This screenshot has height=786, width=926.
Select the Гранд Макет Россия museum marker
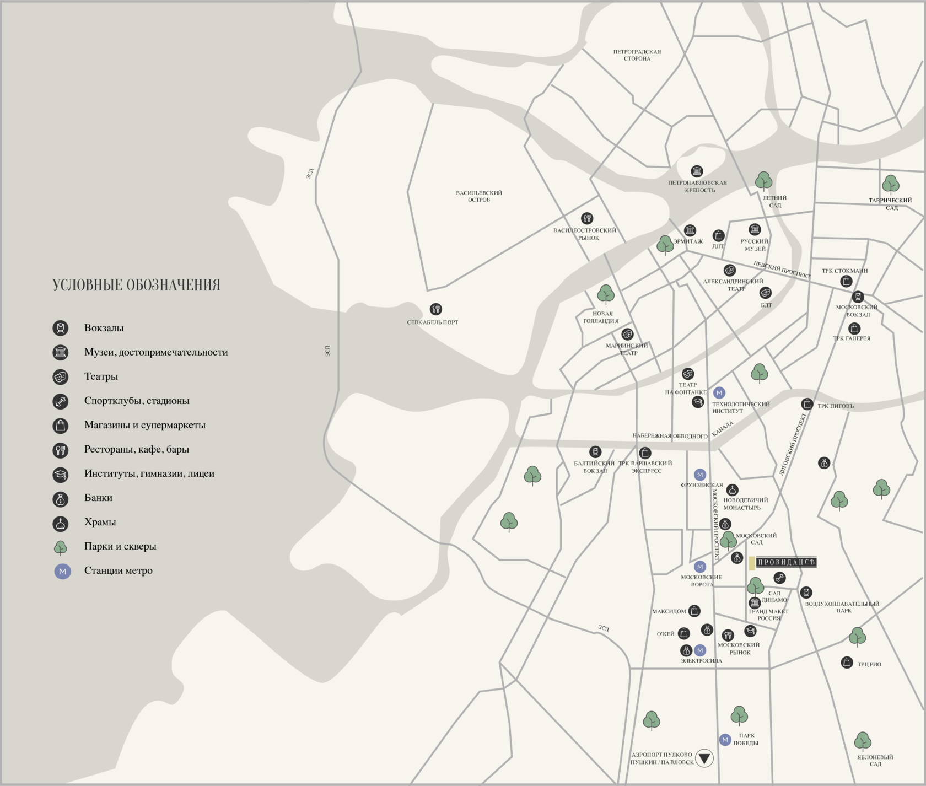755,603
